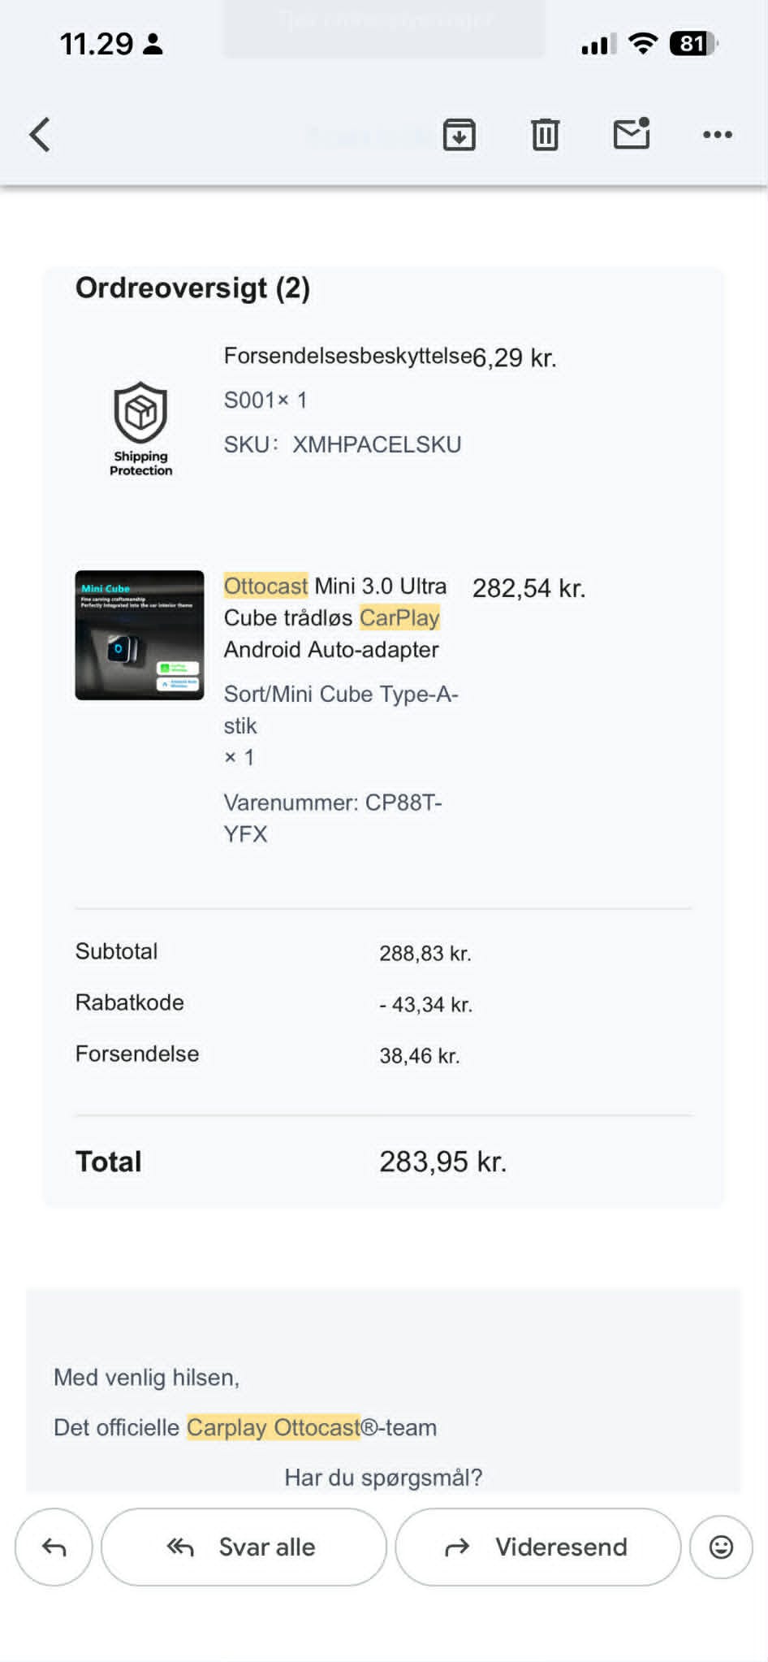Image resolution: width=768 pixels, height=1662 pixels.
Task: Tap the battery indicator showing 81
Action: 692,44
